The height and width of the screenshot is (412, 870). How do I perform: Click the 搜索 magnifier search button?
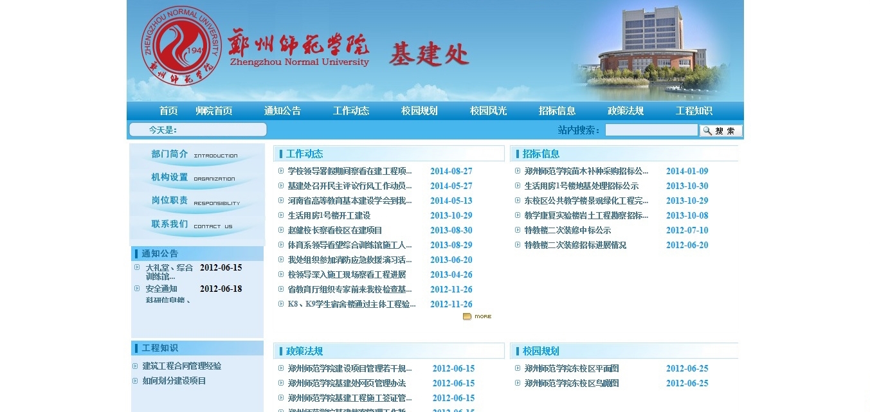click(x=721, y=130)
